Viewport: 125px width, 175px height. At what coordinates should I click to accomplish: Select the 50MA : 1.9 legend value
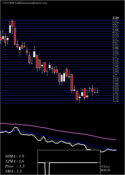14,156
